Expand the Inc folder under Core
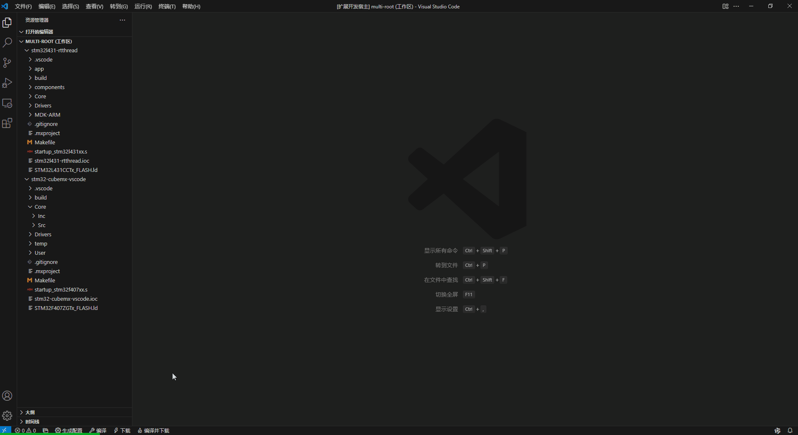The height and width of the screenshot is (435, 798). coord(41,216)
